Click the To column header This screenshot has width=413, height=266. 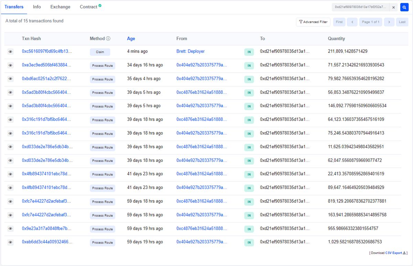(x=263, y=39)
